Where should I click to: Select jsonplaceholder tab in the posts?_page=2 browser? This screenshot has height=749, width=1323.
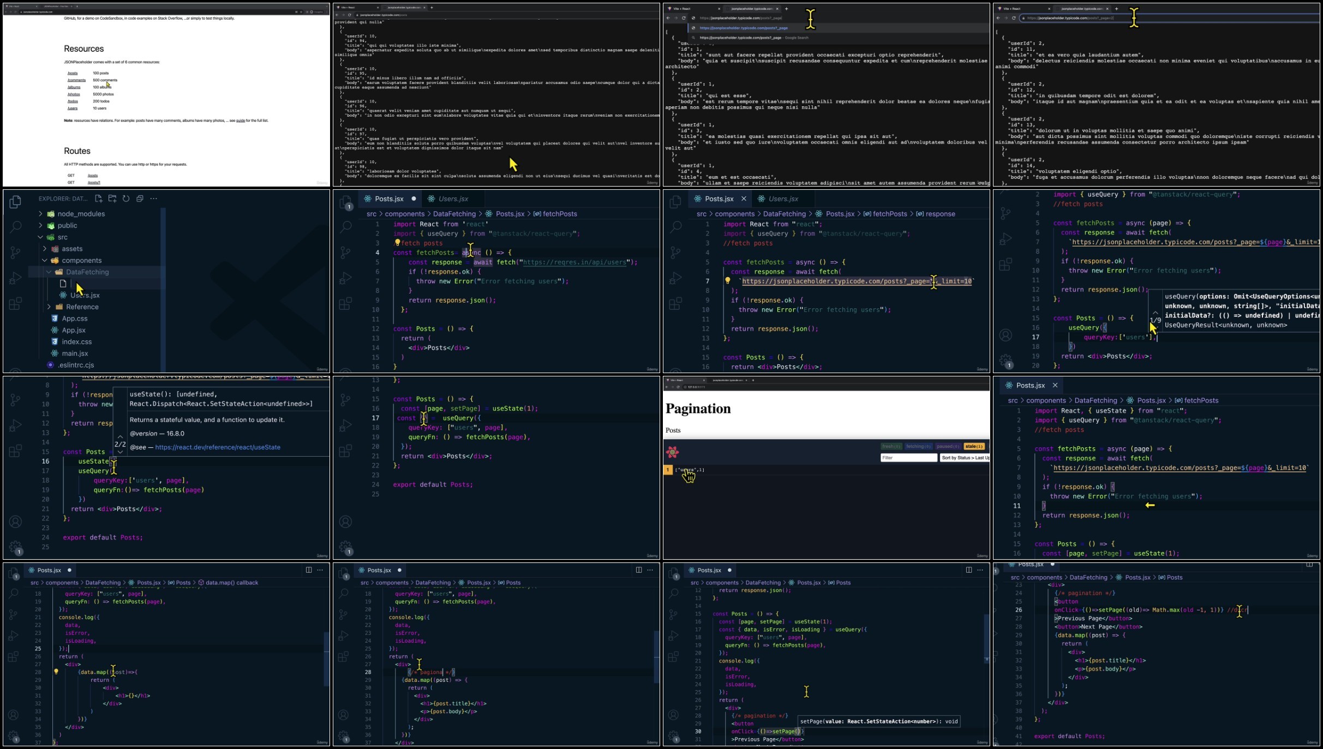coord(1082,9)
